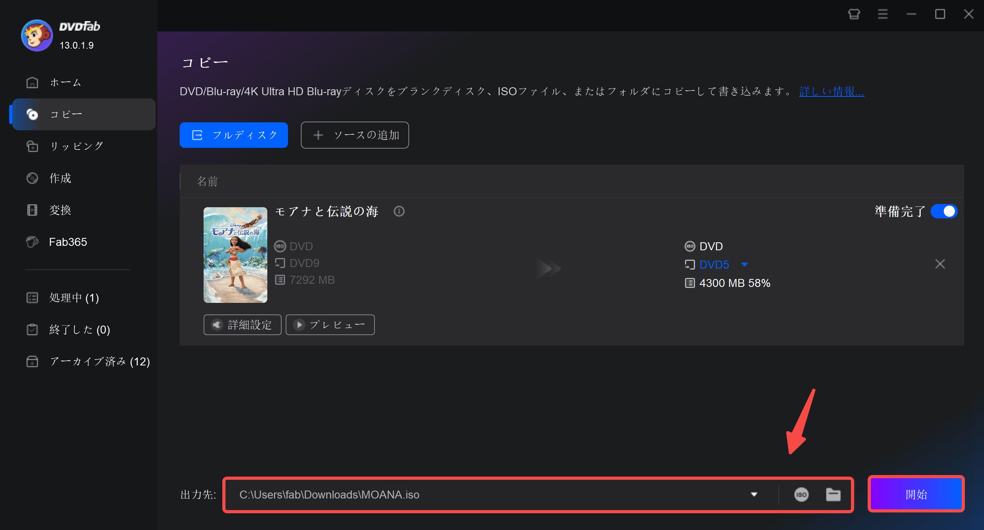Click the 作成 disc icon
The image size is (984, 530).
click(32, 178)
